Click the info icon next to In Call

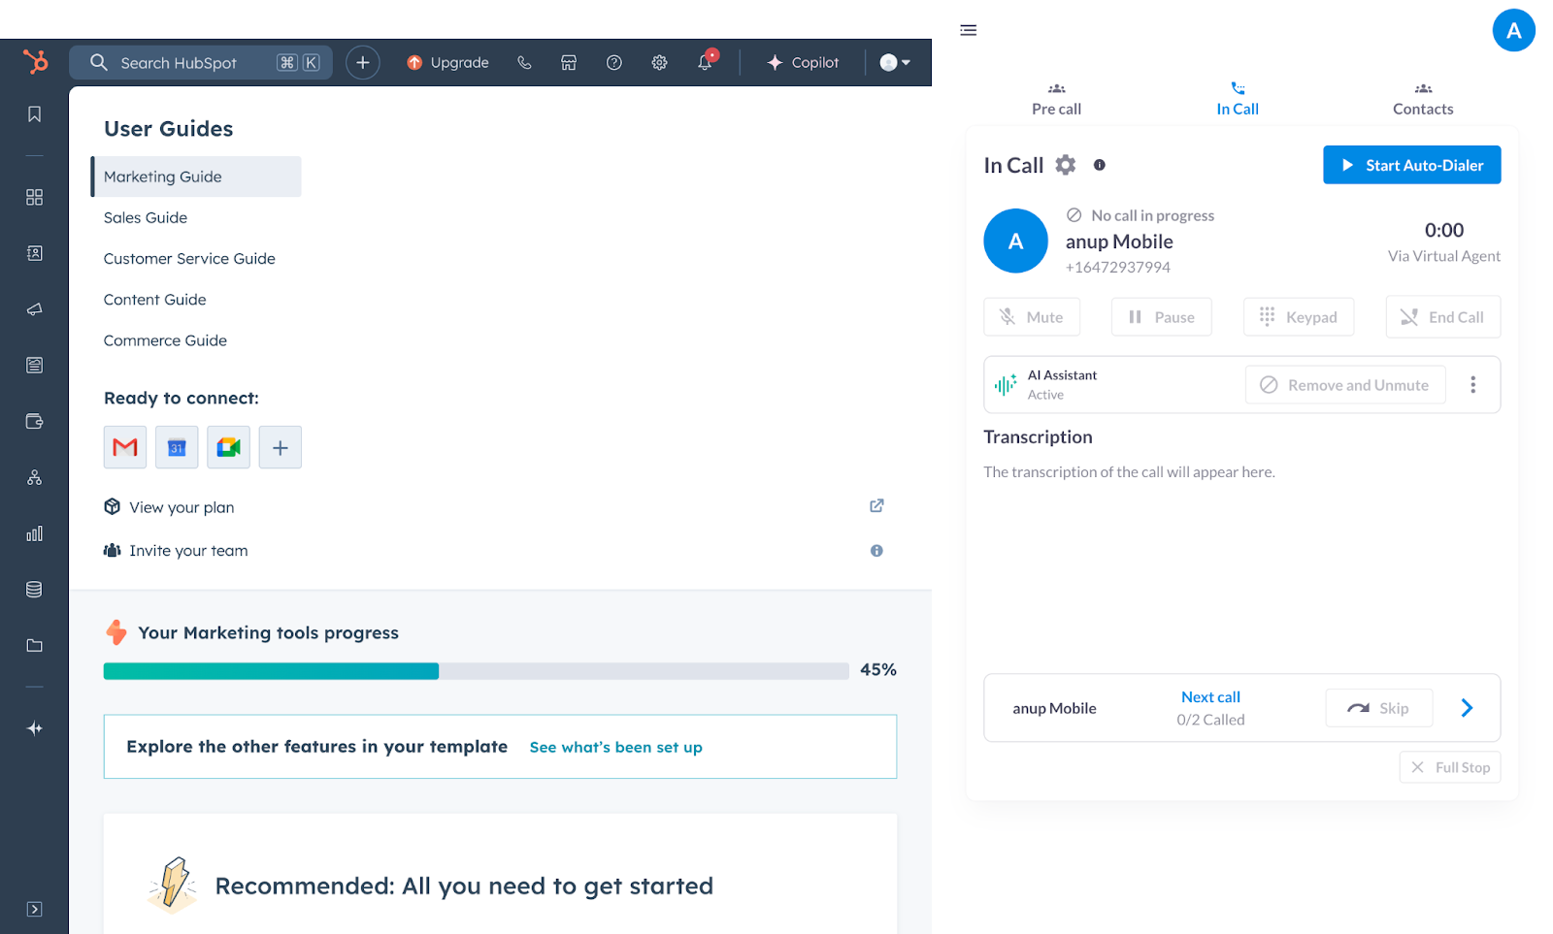(x=1100, y=165)
